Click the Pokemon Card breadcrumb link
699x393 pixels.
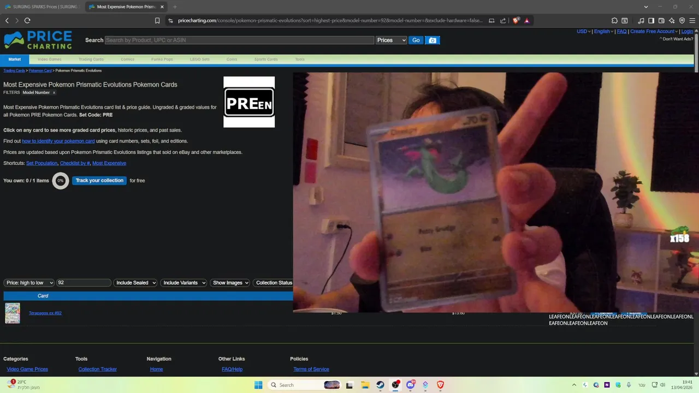pyautogui.click(x=40, y=70)
